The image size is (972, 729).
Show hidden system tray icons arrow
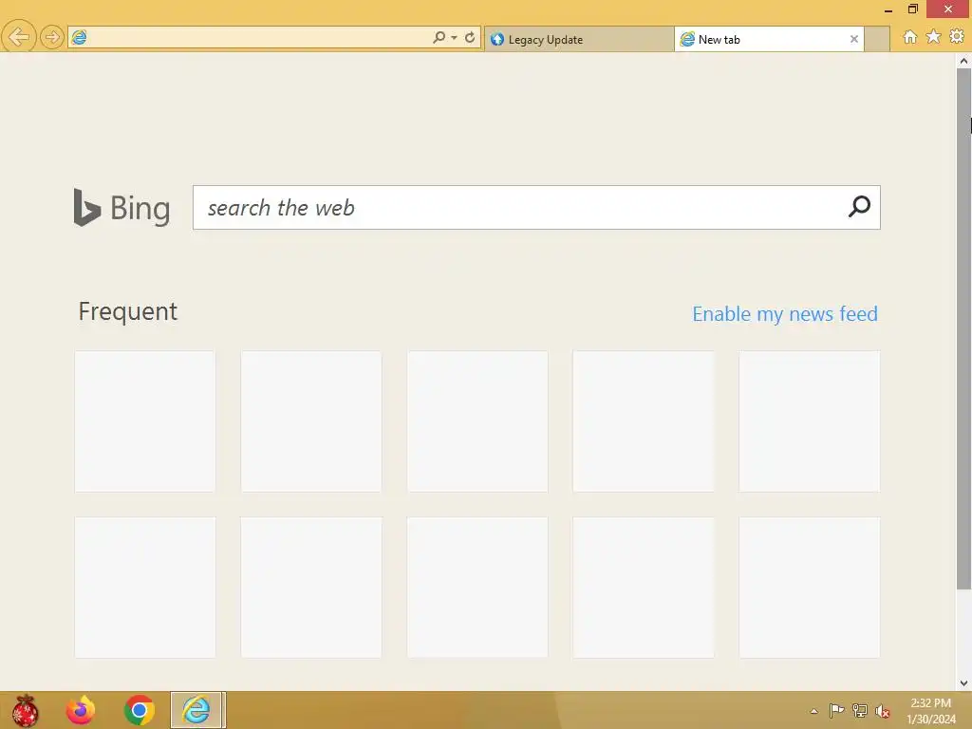point(813,711)
